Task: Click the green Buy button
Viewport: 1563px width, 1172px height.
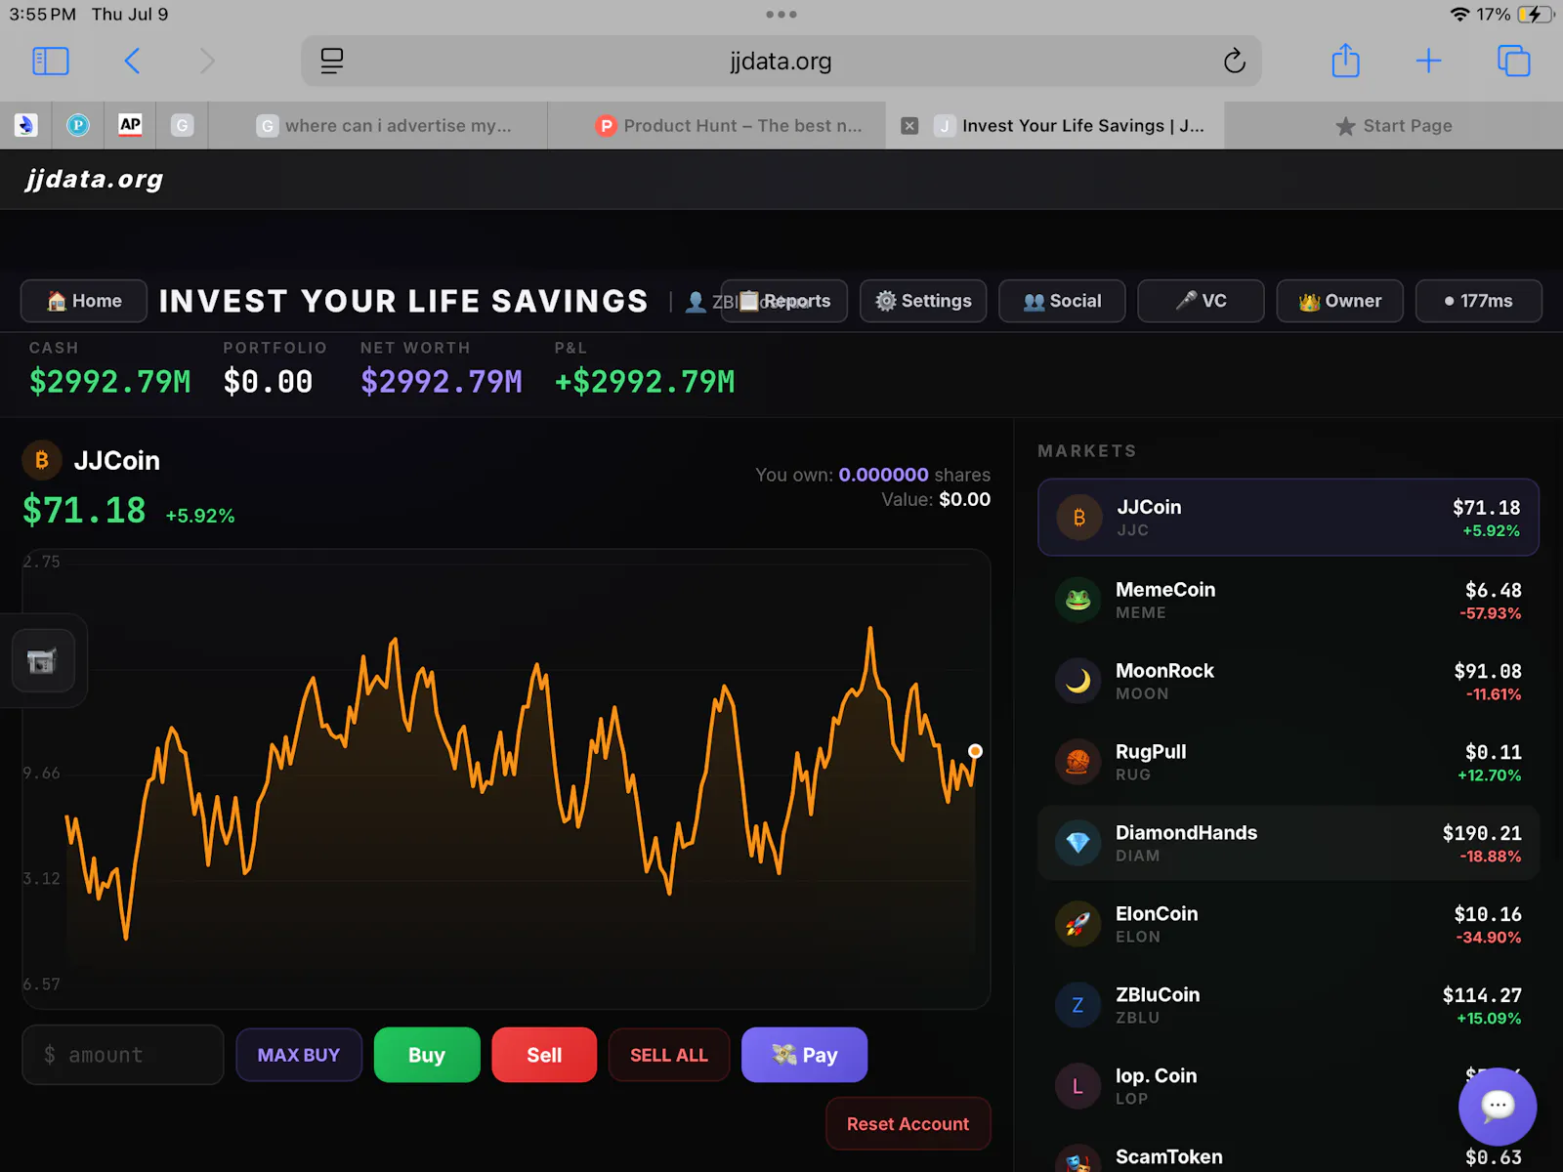Action: [x=427, y=1055]
